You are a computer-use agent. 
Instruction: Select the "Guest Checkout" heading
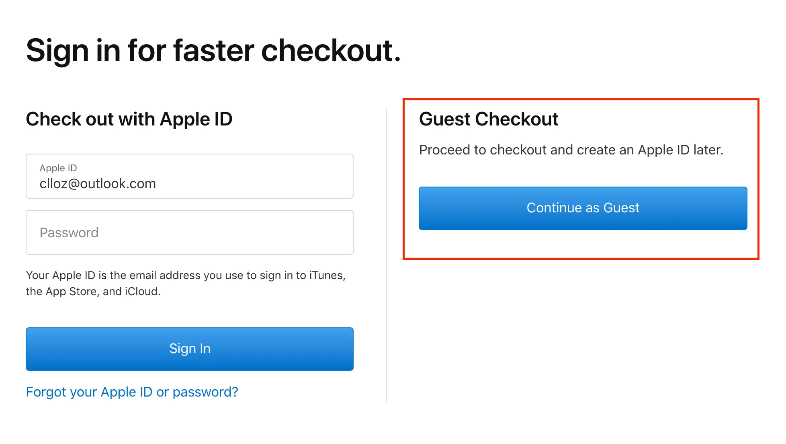click(x=489, y=119)
